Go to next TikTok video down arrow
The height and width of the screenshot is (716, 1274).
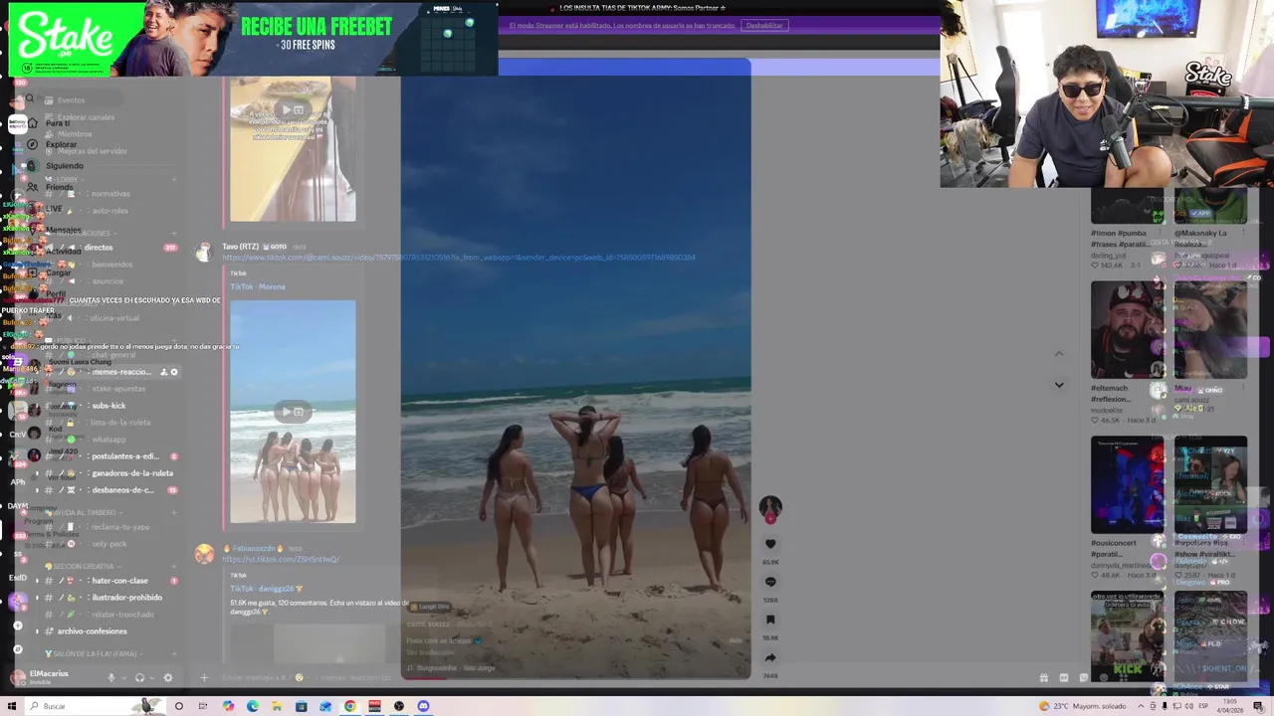[1059, 385]
